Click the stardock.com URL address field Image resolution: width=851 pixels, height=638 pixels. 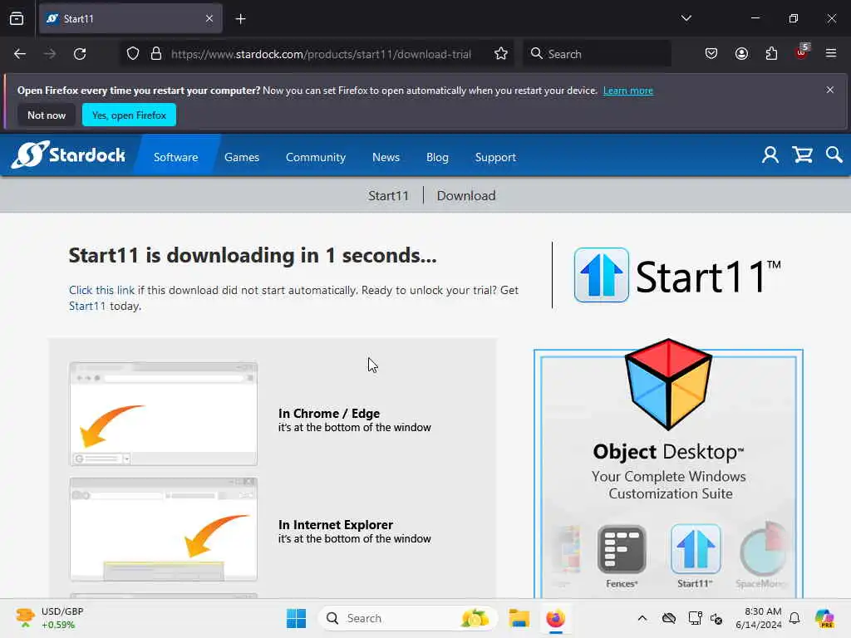pyautogui.click(x=322, y=54)
